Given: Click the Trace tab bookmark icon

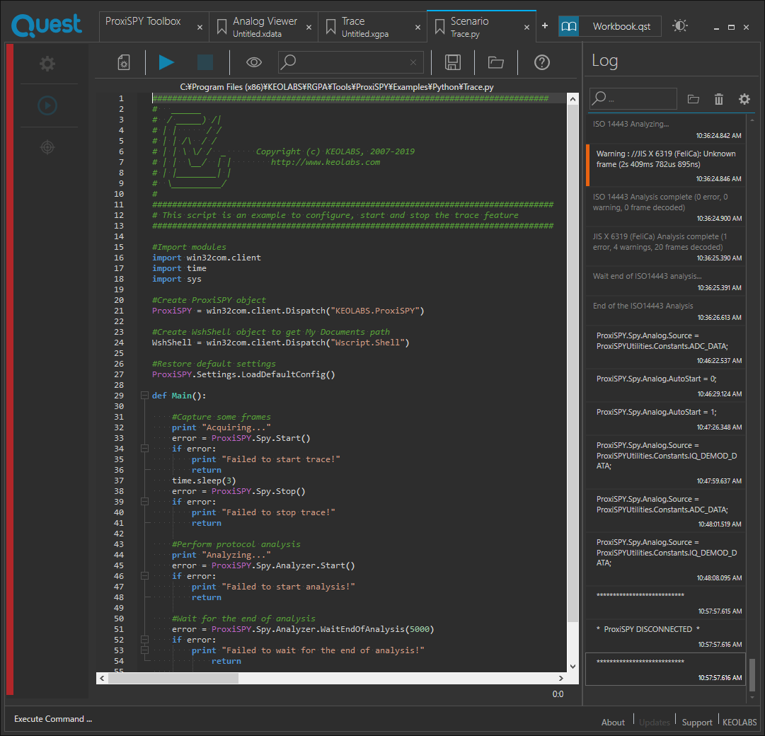Looking at the screenshot, I should click(330, 27).
